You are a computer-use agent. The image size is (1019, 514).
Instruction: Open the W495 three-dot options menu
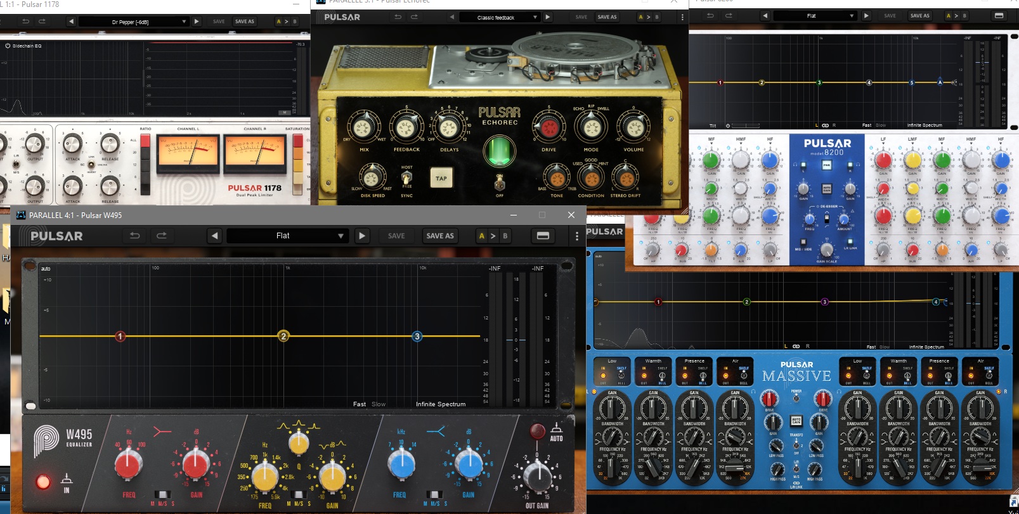coord(576,236)
